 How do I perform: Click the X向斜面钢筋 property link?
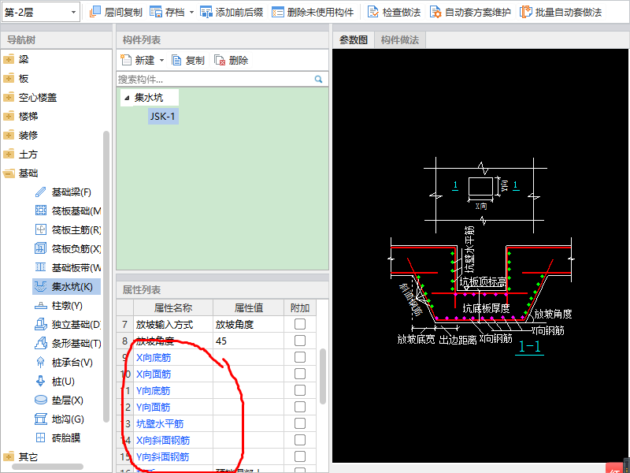pyautogui.click(x=163, y=441)
